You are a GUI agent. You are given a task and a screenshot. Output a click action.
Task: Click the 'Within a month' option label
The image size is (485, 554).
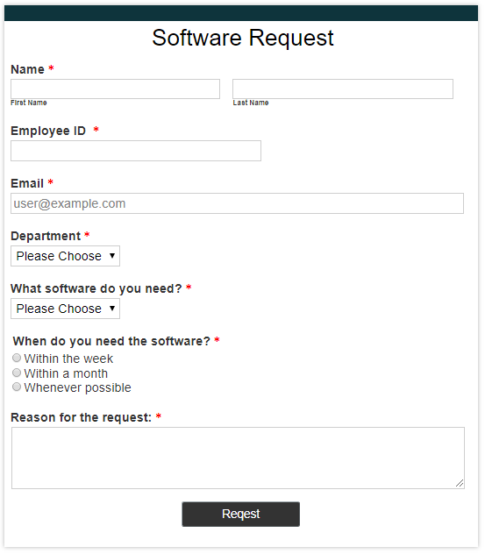click(x=66, y=373)
